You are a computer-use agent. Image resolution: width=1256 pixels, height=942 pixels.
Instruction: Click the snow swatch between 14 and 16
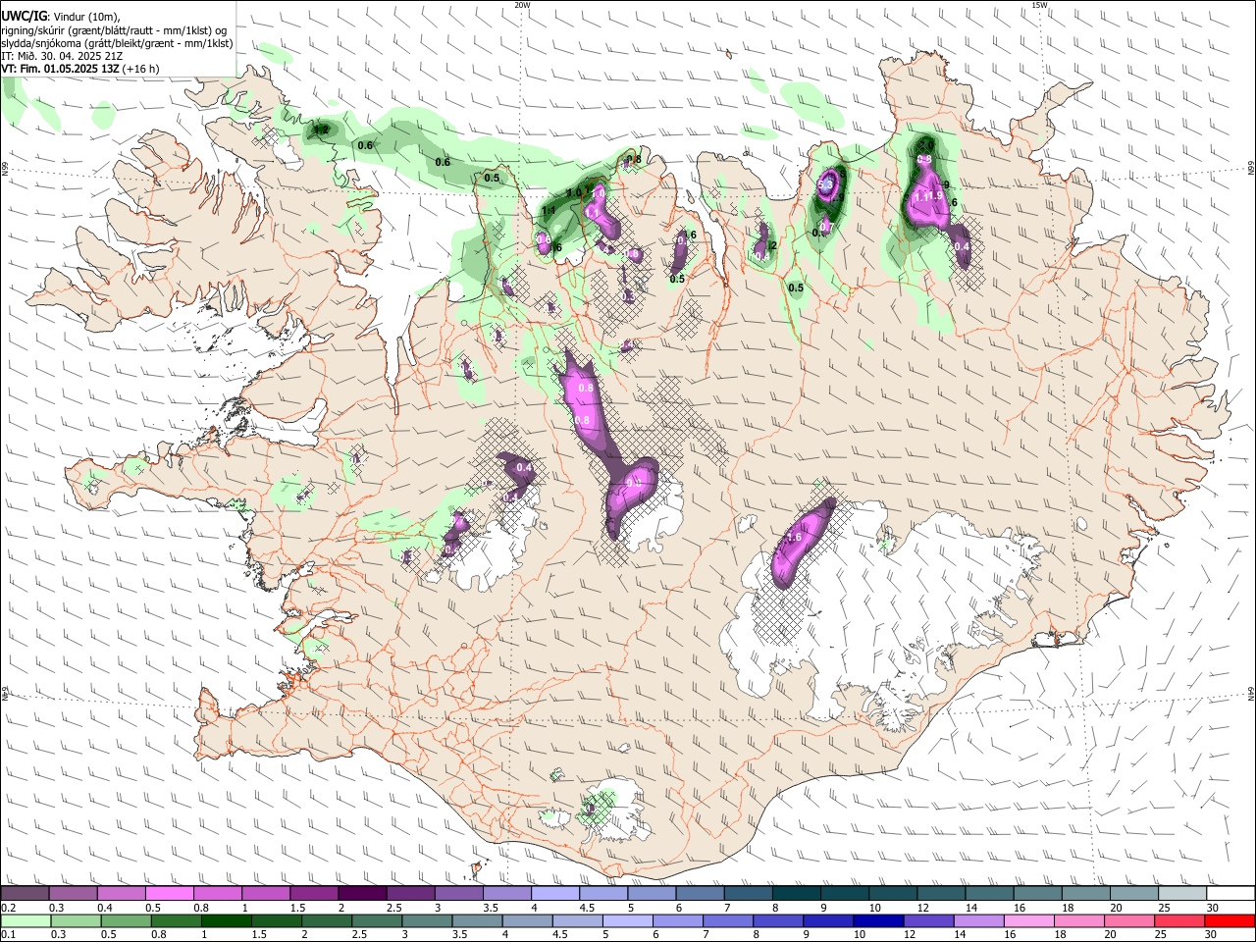click(x=988, y=894)
